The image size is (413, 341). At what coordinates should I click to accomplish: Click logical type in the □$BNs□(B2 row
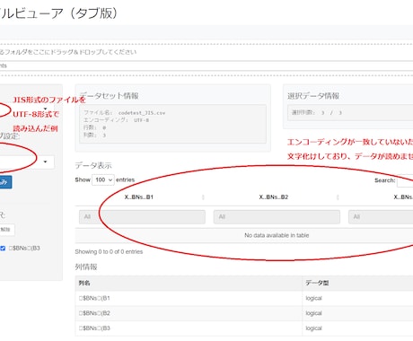tap(313, 313)
